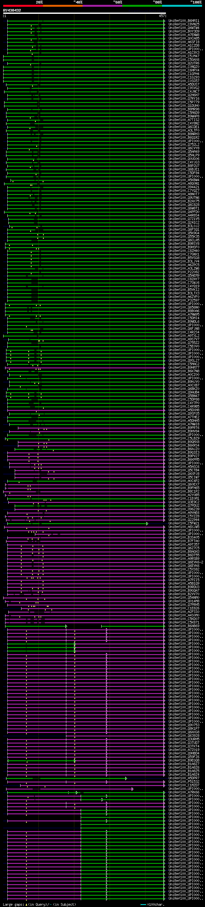Click label UniRef100_B3S405
Image resolution: width=205 pixels, height=907 pixels.
184,537
